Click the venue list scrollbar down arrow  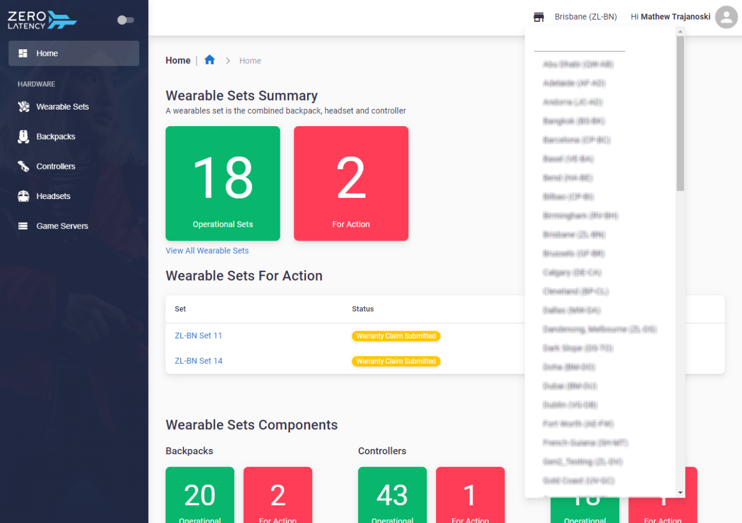(680, 492)
